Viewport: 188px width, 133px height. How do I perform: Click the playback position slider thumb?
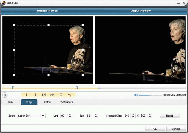coord(99,88)
